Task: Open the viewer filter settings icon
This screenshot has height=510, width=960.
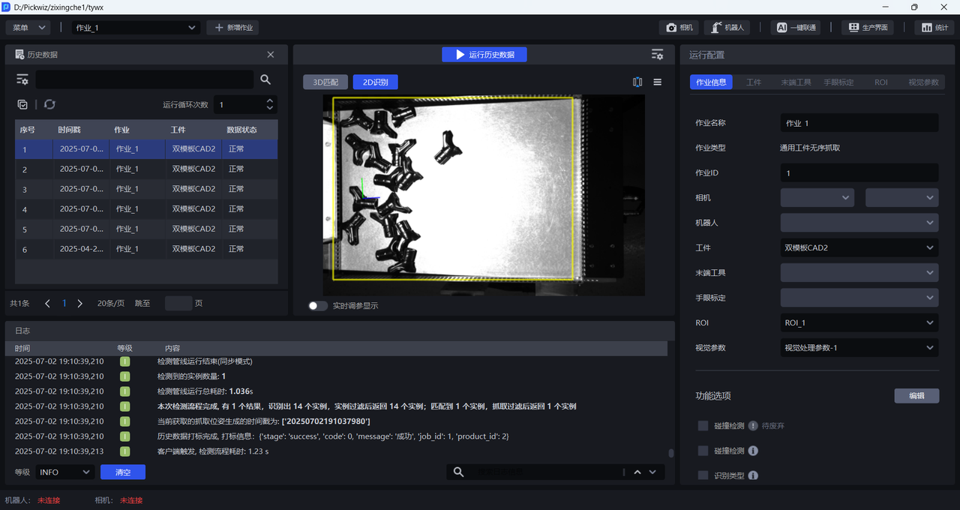Action: coord(657,55)
